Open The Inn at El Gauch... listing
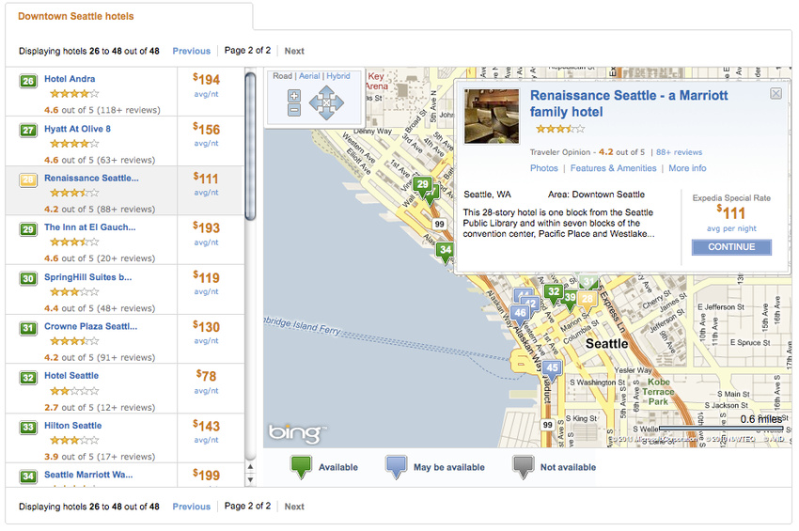Viewport: 799px width, 531px height. [90, 227]
